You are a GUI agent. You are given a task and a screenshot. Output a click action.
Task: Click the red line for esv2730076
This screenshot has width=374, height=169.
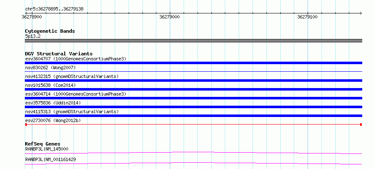[193, 125]
